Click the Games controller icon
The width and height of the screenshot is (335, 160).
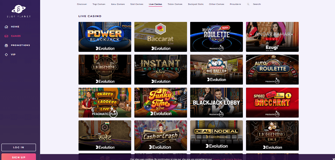pyautogui.click(x=6, y=36)
